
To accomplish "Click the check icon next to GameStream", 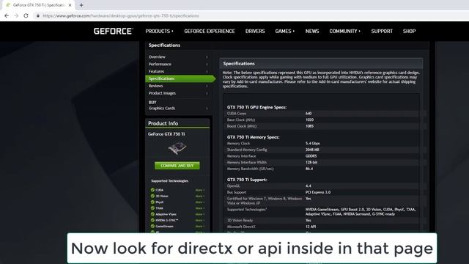I will (x=152, y=227).
